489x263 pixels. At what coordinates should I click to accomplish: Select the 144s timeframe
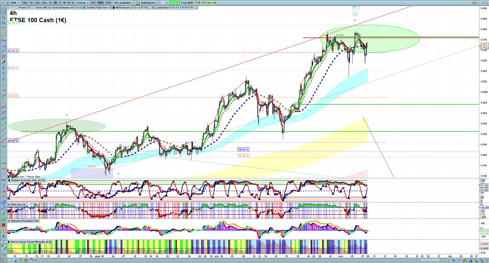25,3
